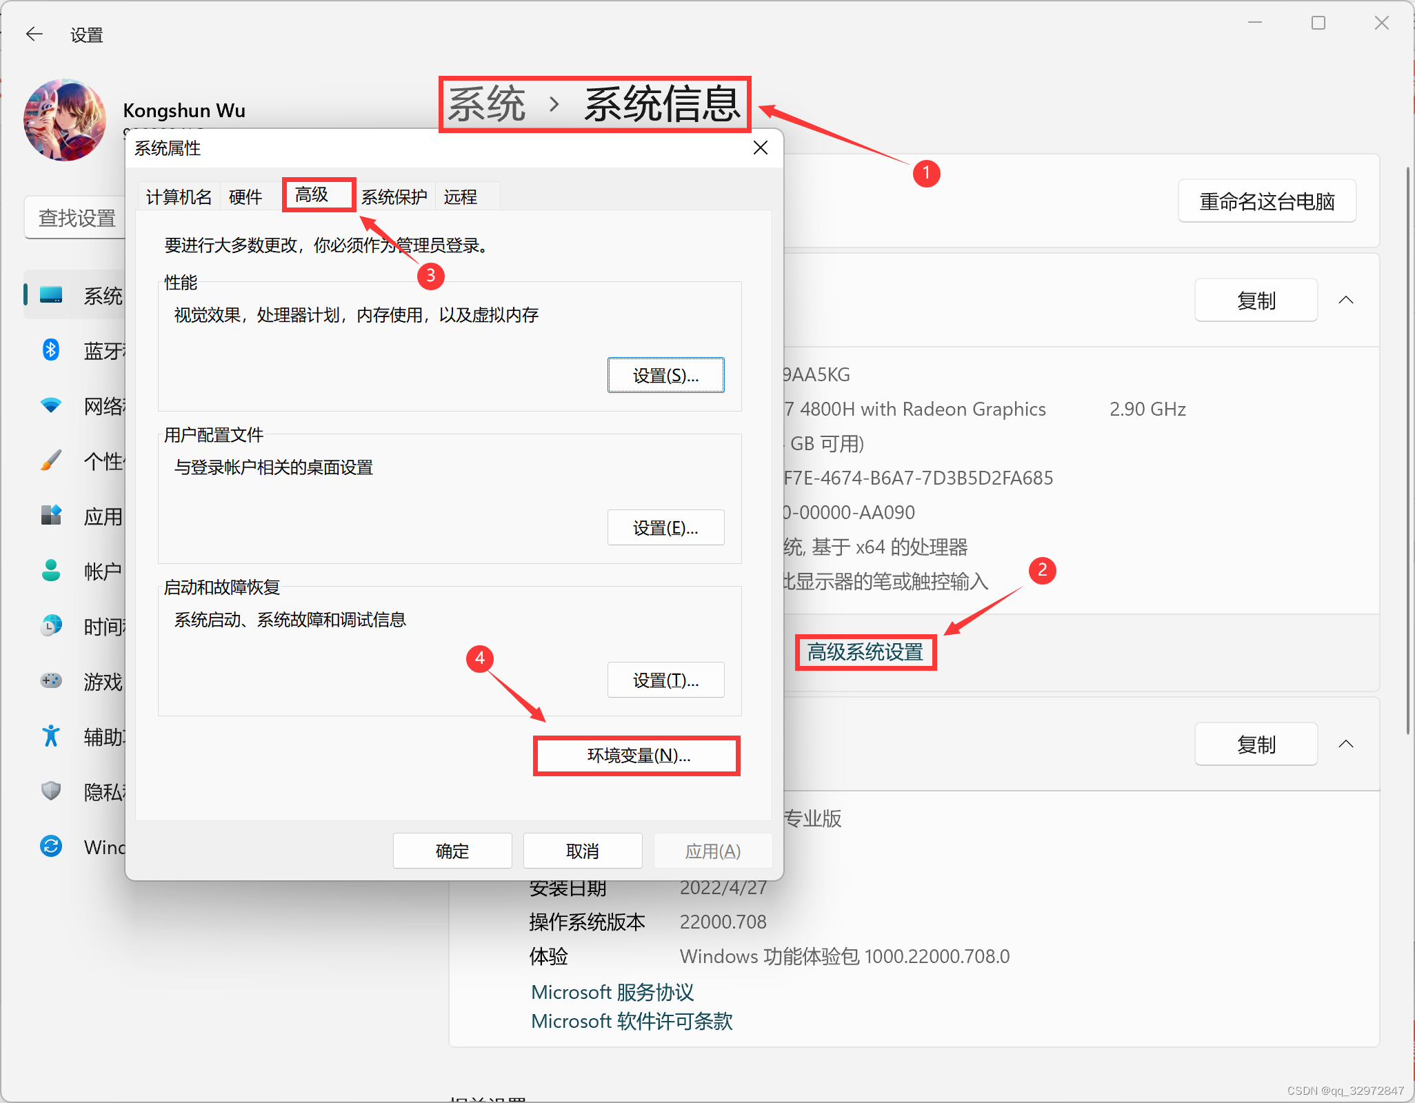Viewport: 1415px width, 1103px height.
Task: Click the right-side vertical scrollbar
Action: (x=1408, y=448)
